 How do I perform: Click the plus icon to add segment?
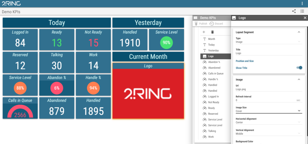click(x=204, y=32)
